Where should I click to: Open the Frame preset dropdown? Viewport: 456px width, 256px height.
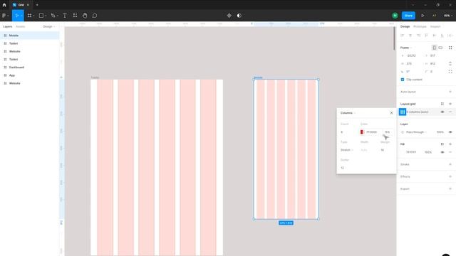point(406,48)
